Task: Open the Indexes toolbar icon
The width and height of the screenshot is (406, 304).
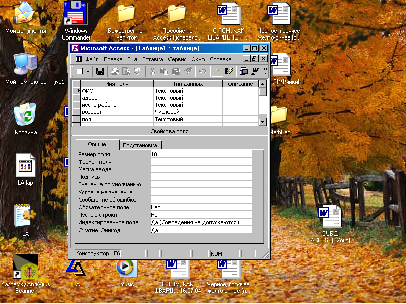Action: click(x=229, y=71)
